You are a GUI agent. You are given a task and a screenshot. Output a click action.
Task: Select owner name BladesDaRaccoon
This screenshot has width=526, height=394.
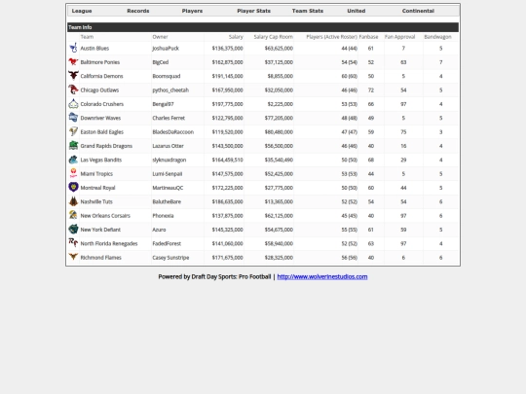tap(173, 132)
